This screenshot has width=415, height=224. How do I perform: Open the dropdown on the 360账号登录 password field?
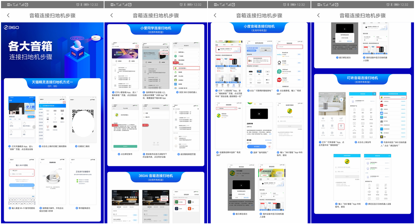(x=301, y=121)
